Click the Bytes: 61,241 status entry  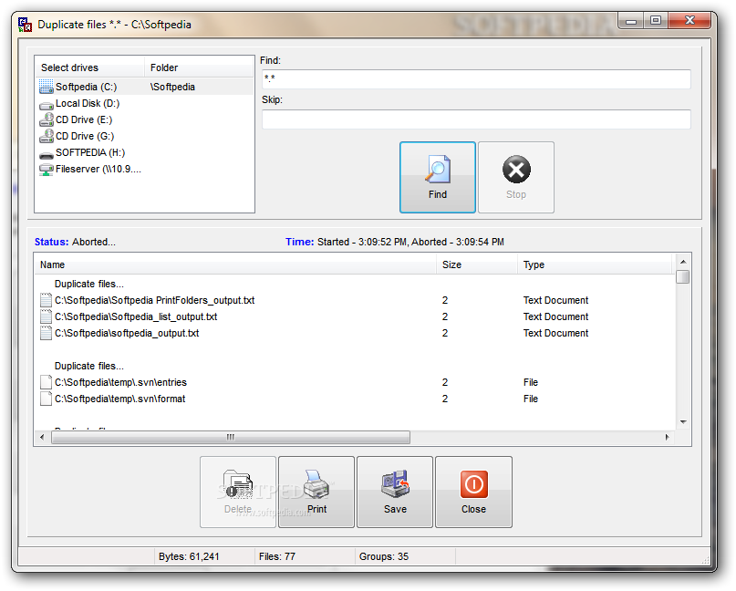tap(189, 556)
